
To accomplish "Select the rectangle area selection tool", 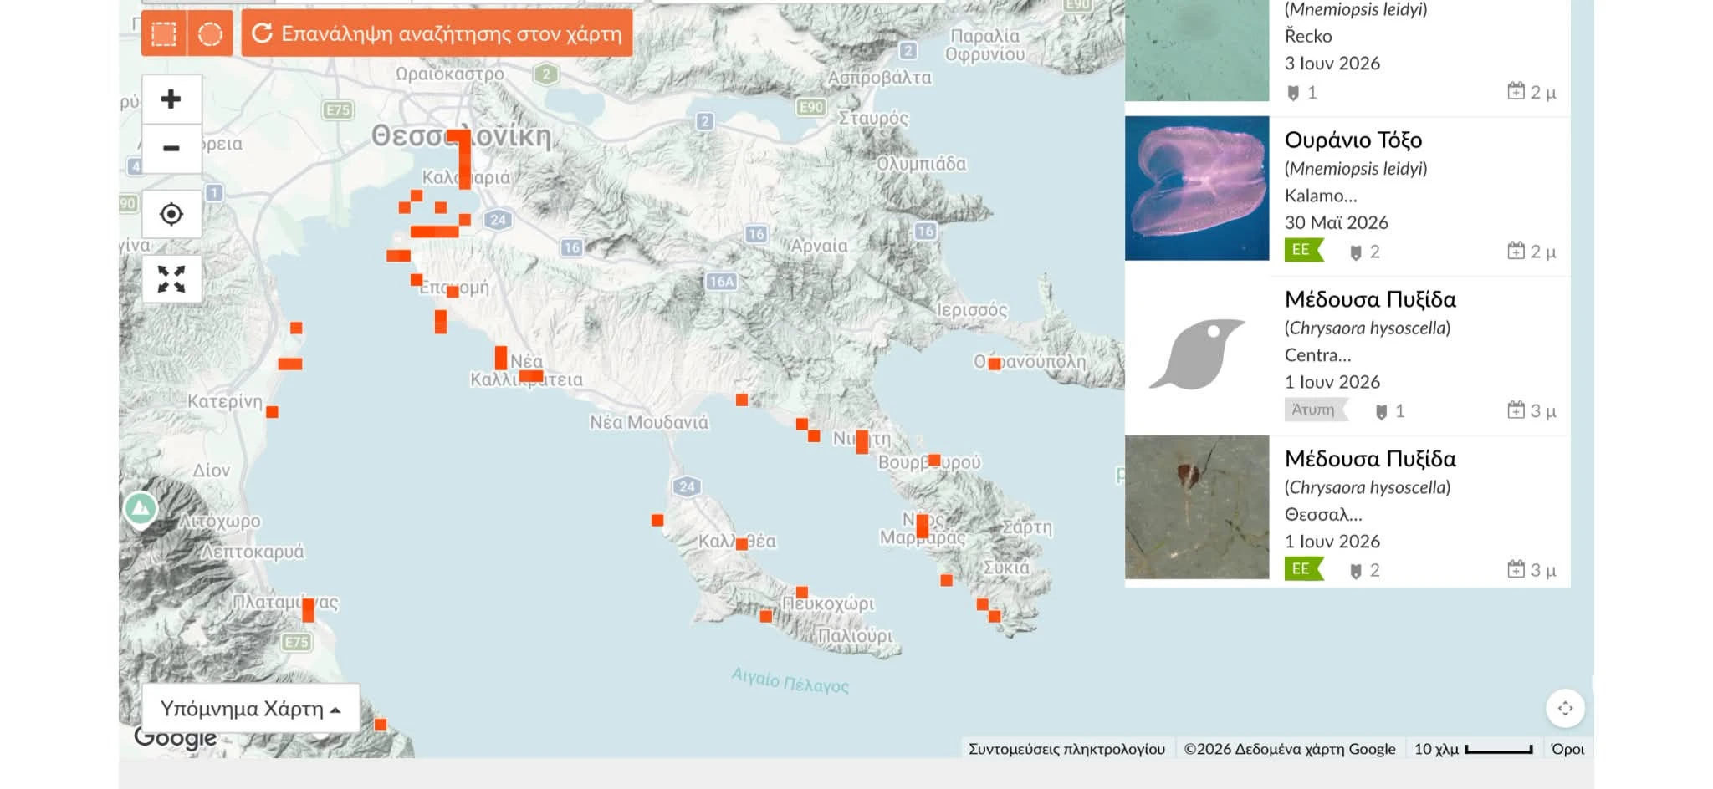I will pos(164,33).
